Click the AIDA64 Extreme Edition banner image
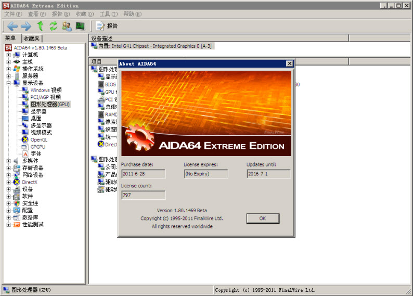Viewport: 413px width, 296px height. (x=206, y=113)
